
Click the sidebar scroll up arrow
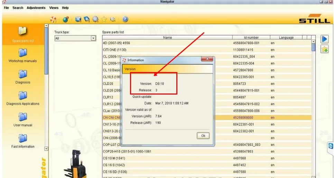46,26
